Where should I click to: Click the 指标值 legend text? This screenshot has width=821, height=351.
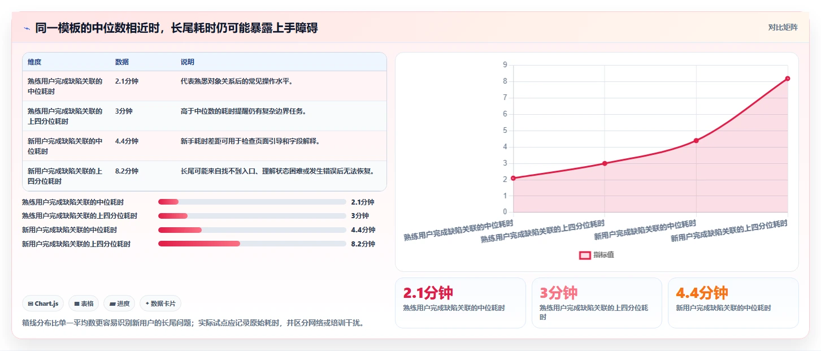click(603, 255)
